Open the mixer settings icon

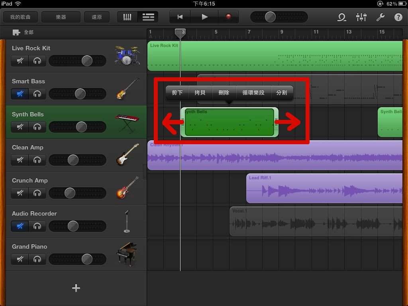pos(361,17)
